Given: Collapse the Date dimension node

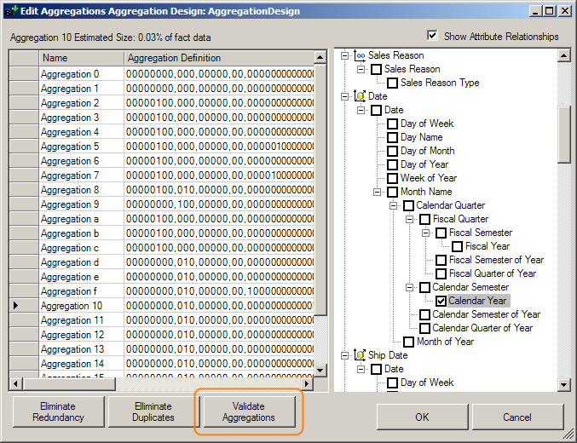Looking at the screenshot, I should (345, 96).
